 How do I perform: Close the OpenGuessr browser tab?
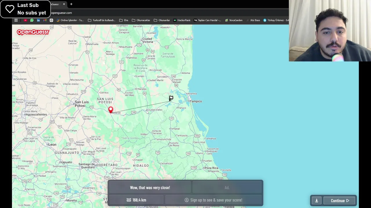click(x=64, y=4)
